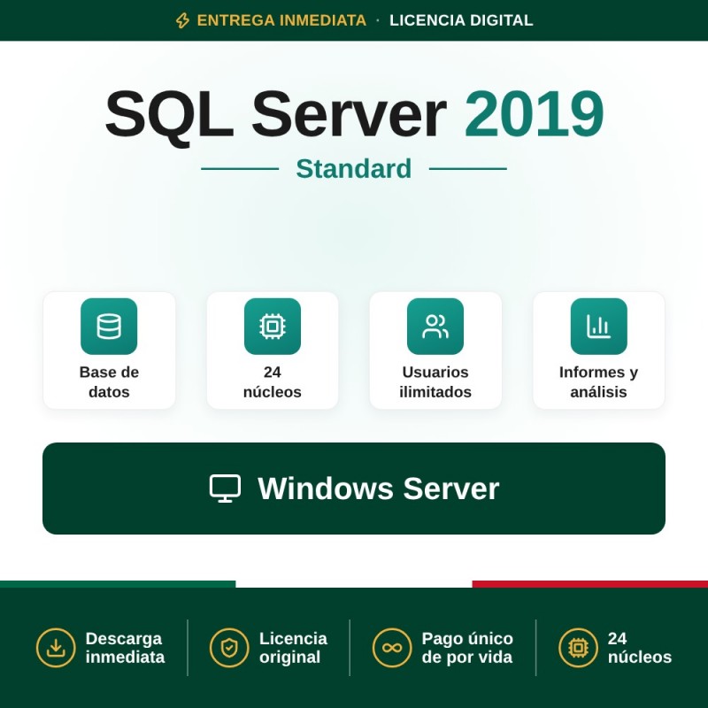Click the download icon next to Descarga inmediata

[x=56, y=648]
